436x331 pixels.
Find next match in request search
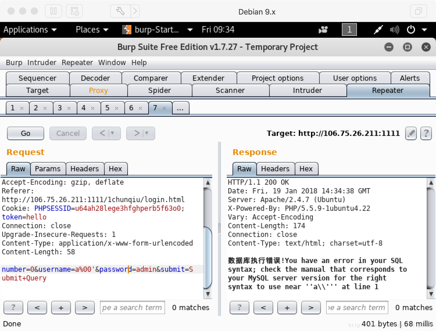85,307
